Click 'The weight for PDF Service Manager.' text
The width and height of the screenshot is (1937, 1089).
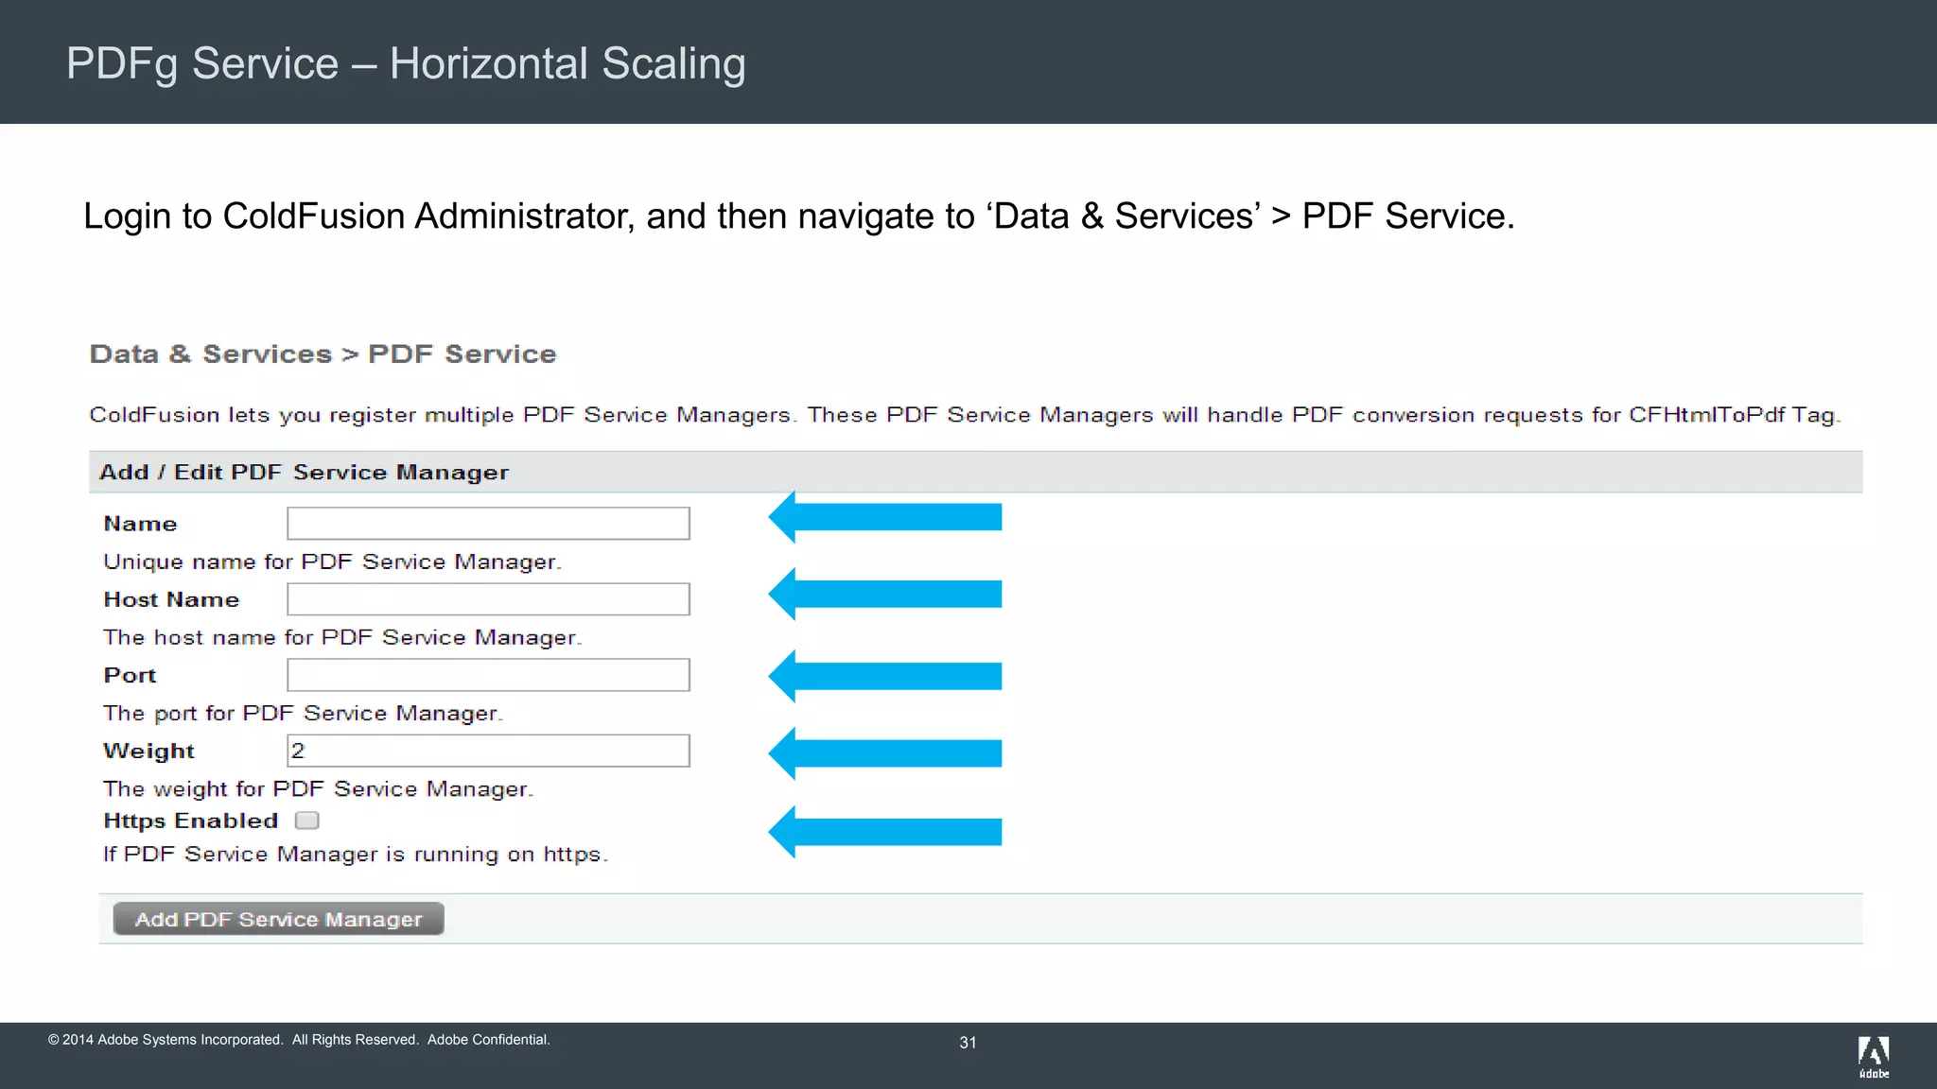tap(318, 788)
